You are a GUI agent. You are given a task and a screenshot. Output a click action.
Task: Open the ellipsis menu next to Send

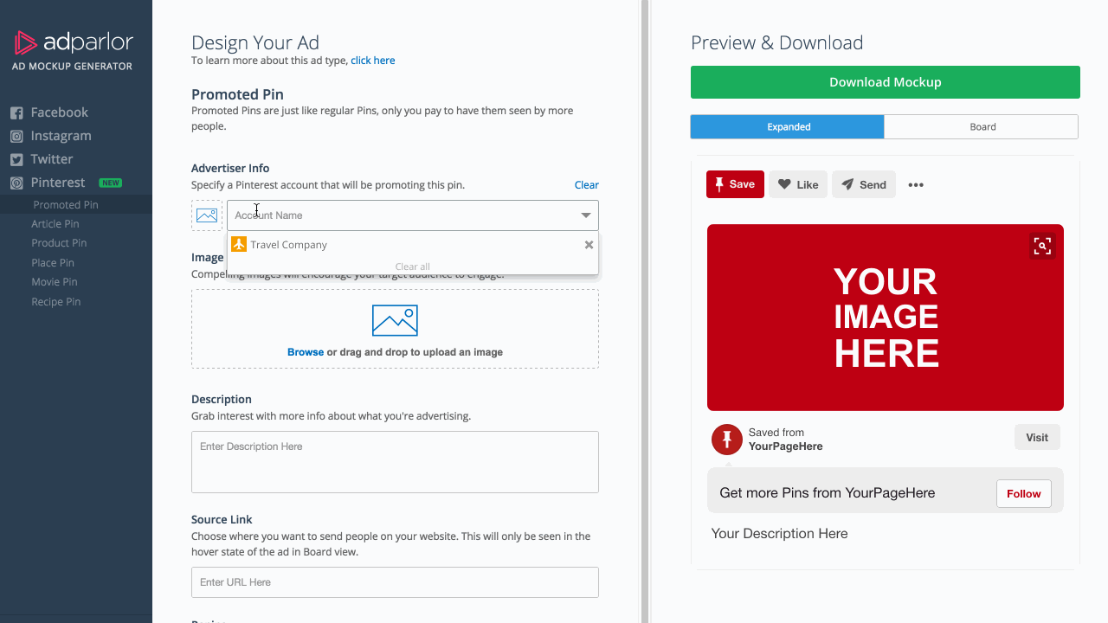[x=916, y=184]
